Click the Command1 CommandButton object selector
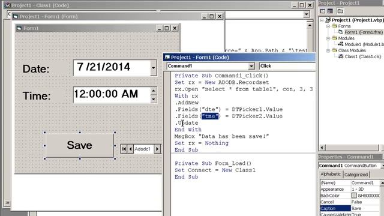Screen dimensions: 384x216 350,166
